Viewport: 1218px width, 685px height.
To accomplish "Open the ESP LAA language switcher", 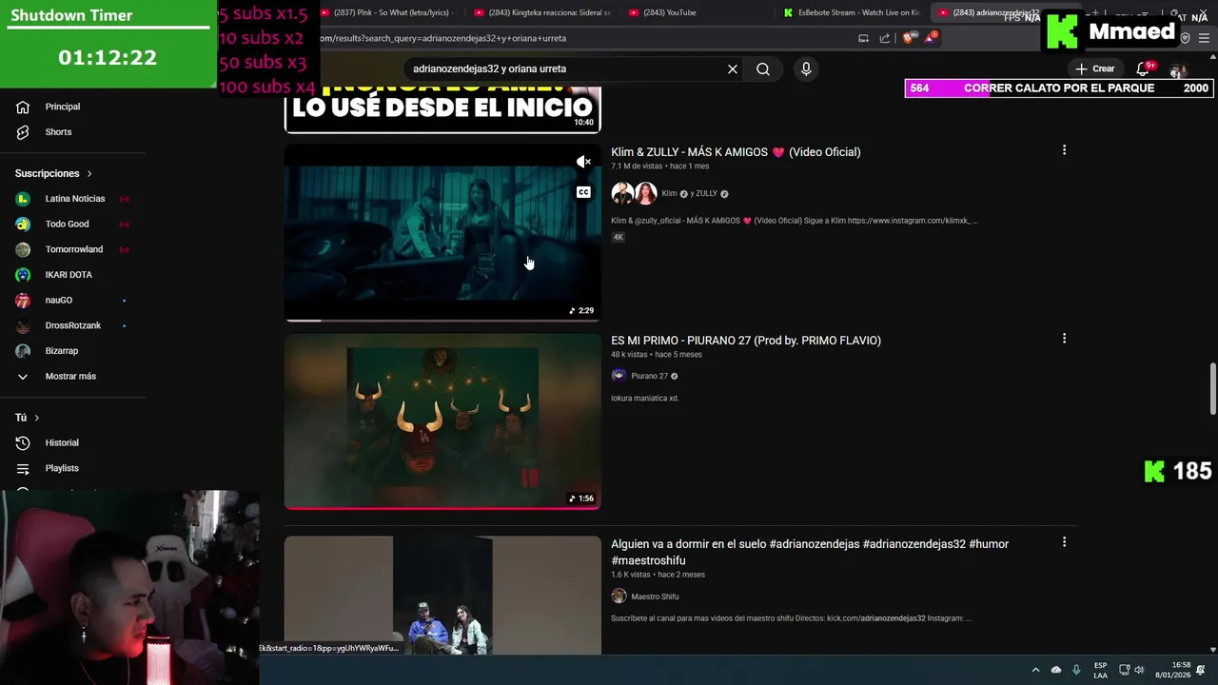I will 1100,670.
